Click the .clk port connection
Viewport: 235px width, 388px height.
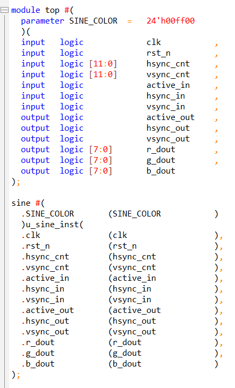(x=31, y=235)
